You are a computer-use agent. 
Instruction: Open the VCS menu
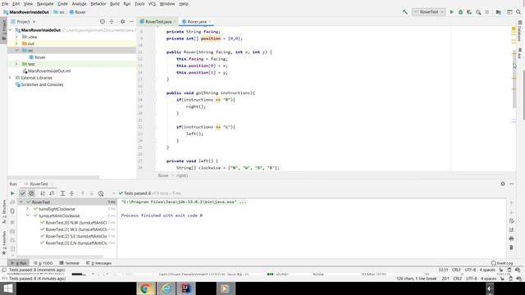point(152,3)
